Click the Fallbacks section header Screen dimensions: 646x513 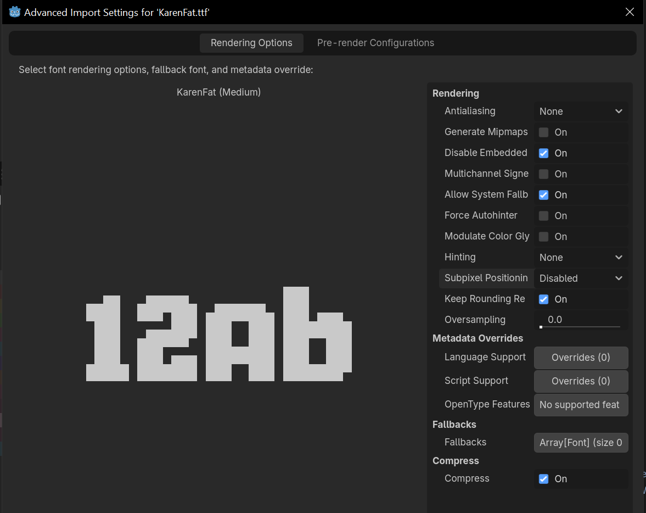click(x=454, y=425)
